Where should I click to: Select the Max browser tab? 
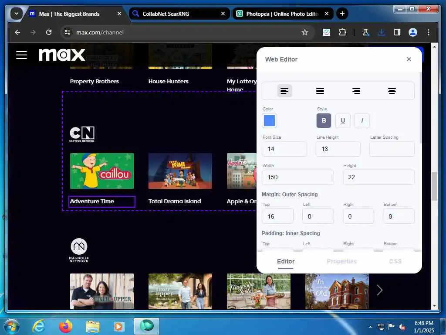pos(75,14)
